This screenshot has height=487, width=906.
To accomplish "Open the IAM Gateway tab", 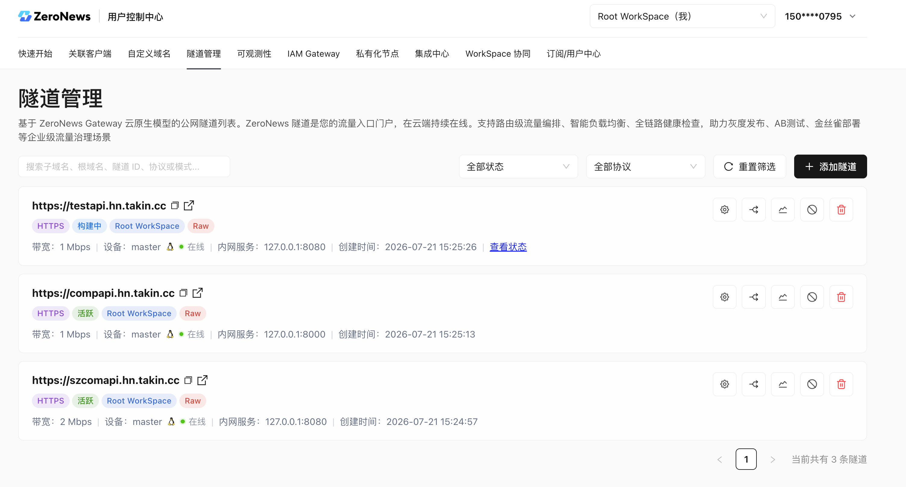I will click(313, 54).
